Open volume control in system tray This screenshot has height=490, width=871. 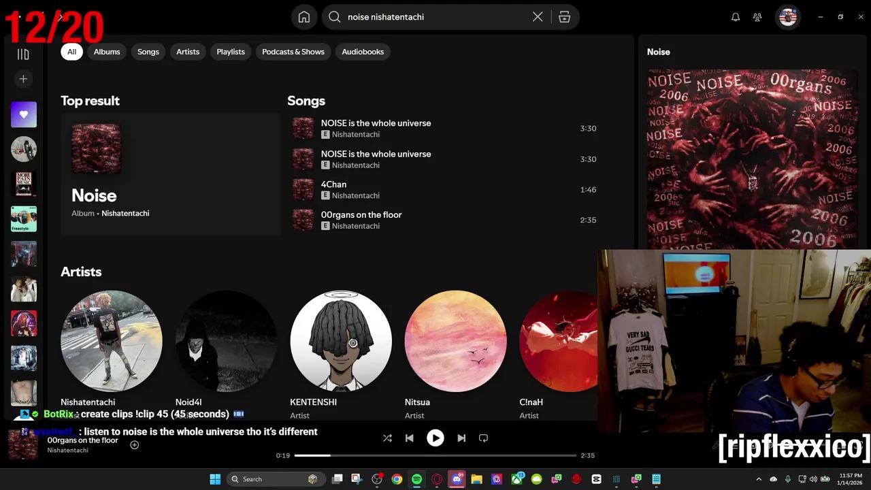click(x=813, y=479)
